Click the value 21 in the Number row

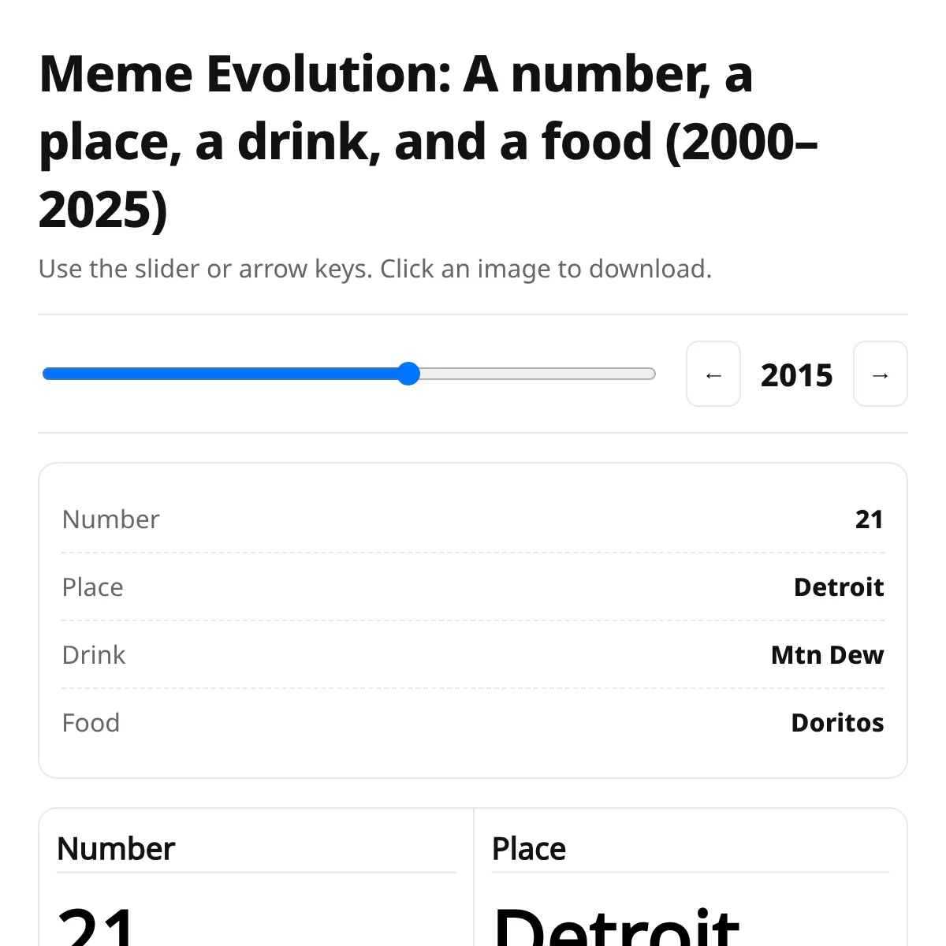point(869,520)
